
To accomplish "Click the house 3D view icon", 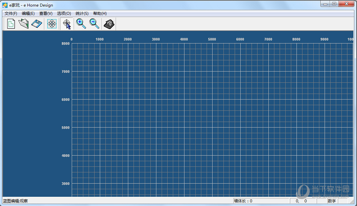I will pos(109,24).
